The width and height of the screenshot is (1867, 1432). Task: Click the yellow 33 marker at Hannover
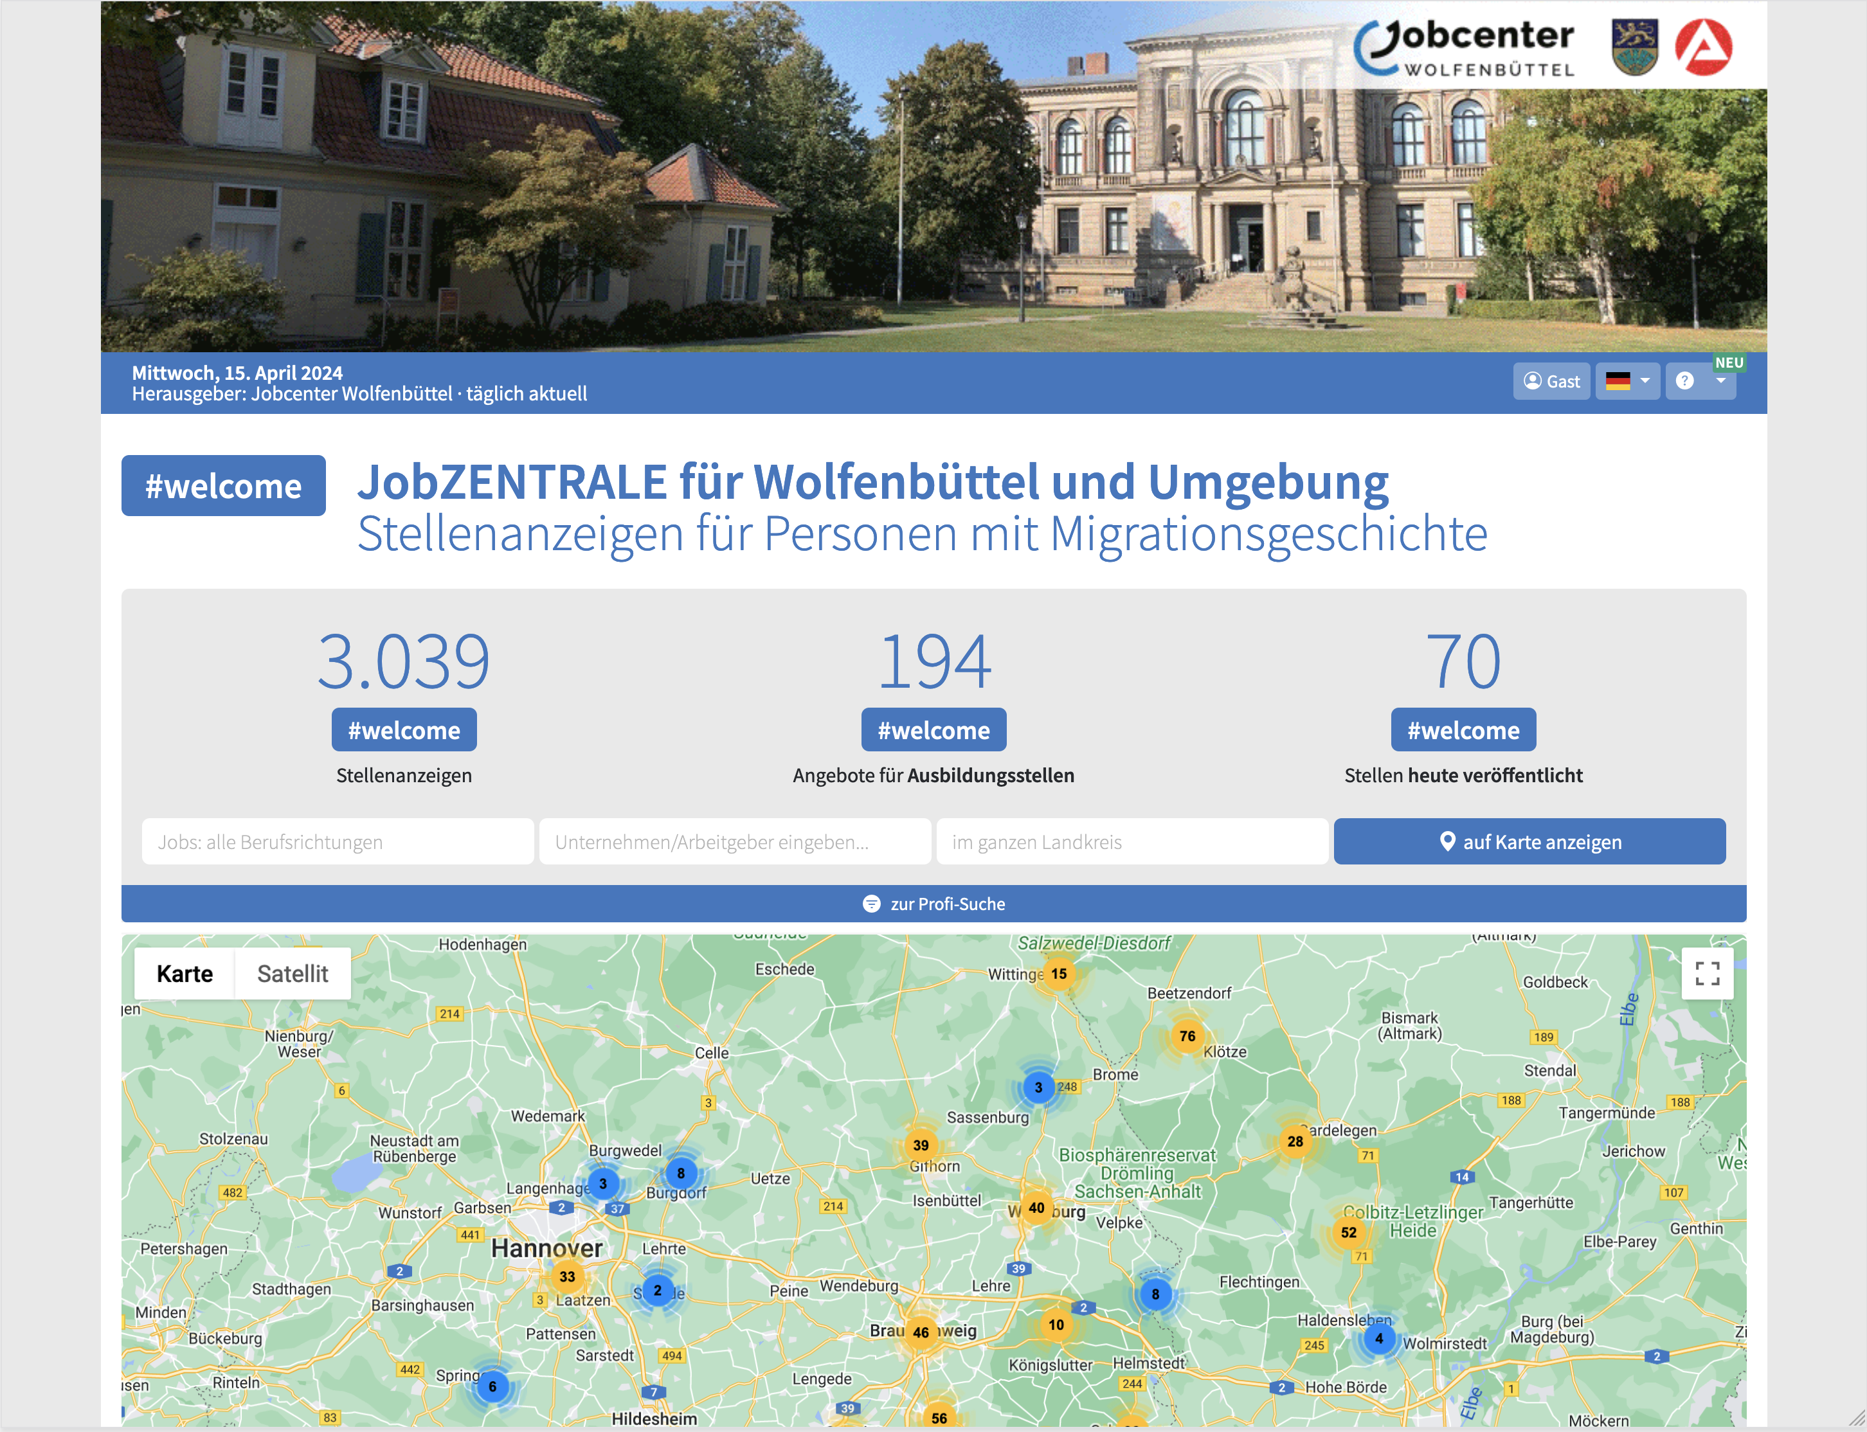pyautogui.click(x=567, y=1277)
